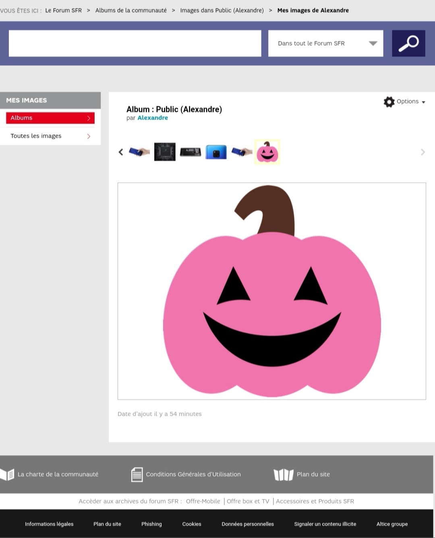435x538 pixels.
Task: Expand the Albums section chevron
Action: point(89,117)
